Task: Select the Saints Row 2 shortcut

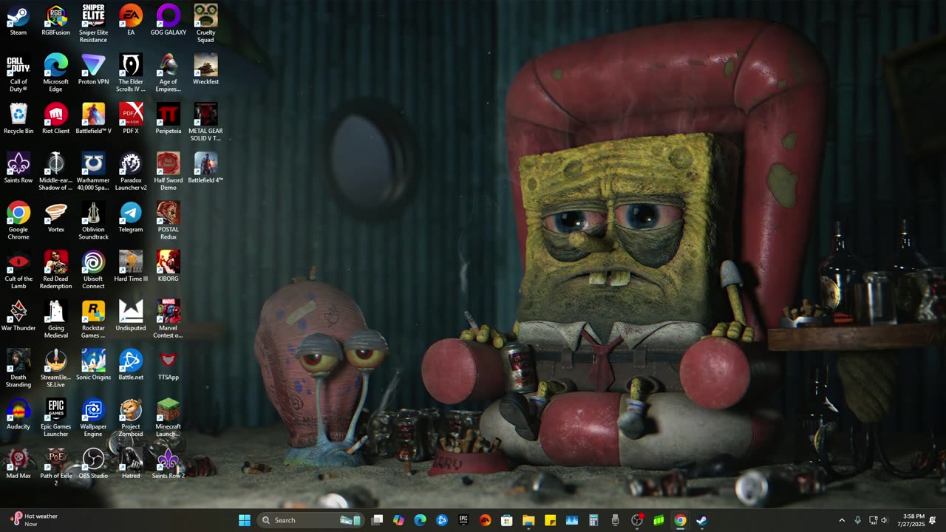Action: [x=169, y=463]
